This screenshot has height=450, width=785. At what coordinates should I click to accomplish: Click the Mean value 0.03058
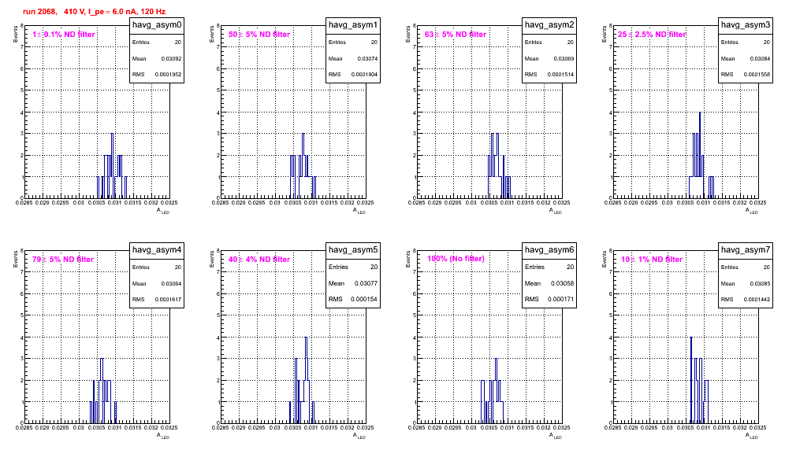pyautogui.click(x=562, y=283)
